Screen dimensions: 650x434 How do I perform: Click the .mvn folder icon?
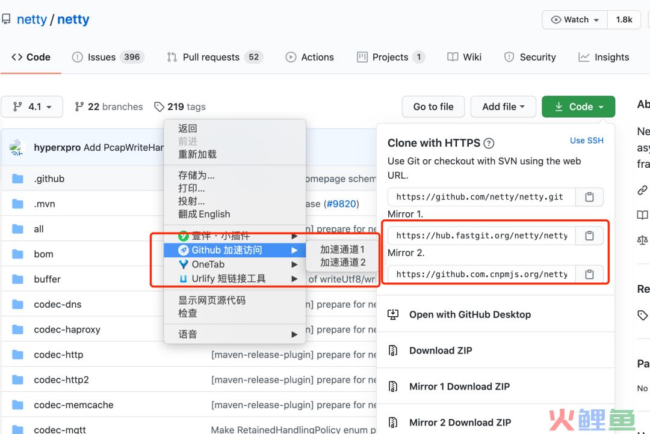click(17, 204)
